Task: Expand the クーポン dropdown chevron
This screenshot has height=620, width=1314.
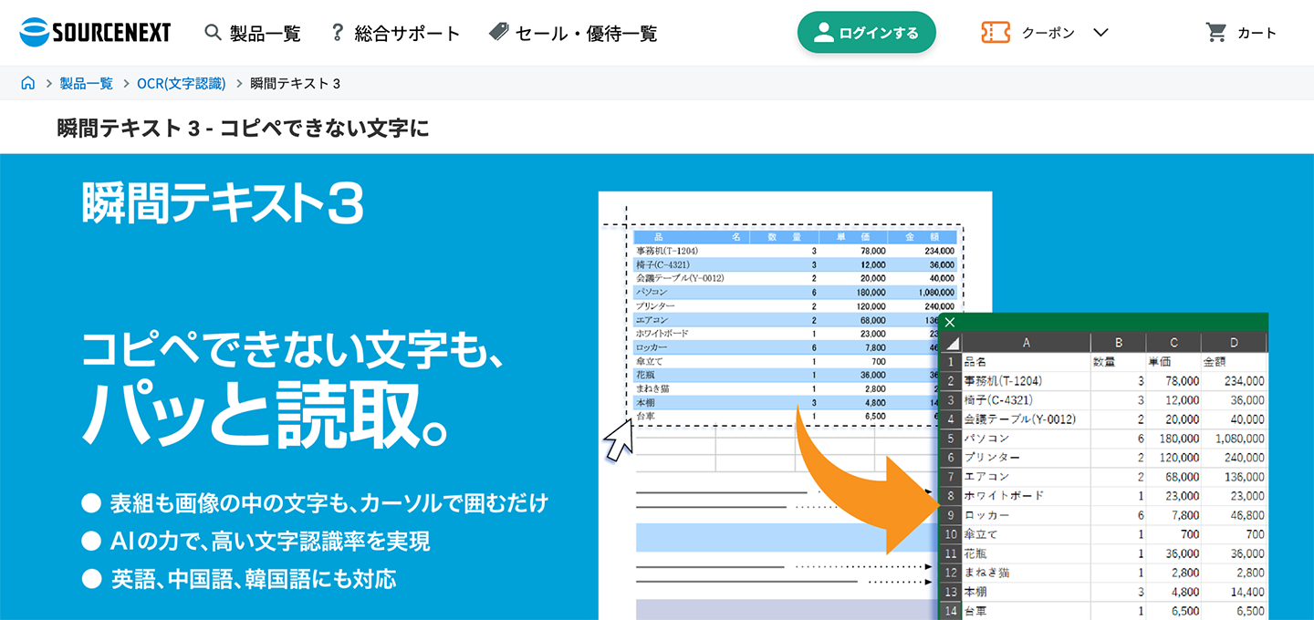Action: (1100, 32)
